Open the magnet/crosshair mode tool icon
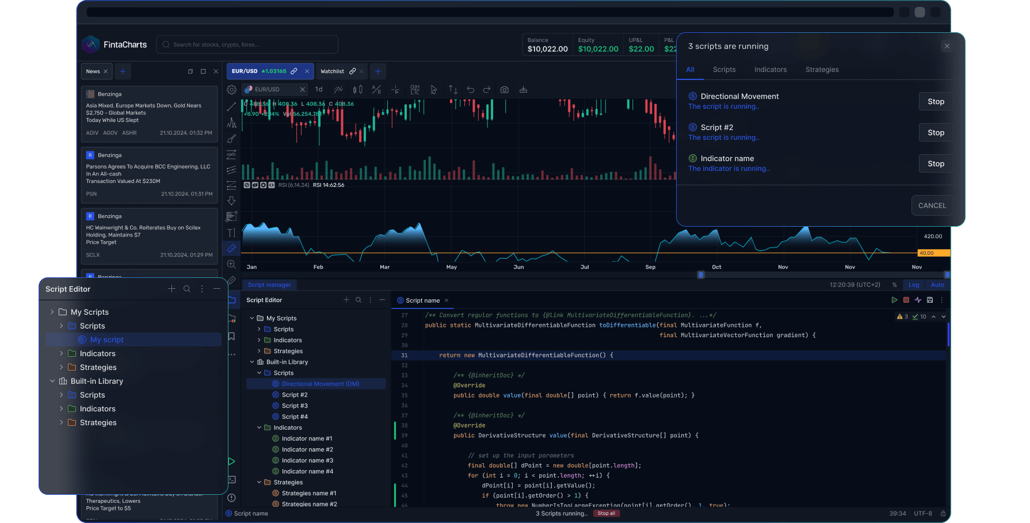The height and width of the screenshot is (523, 1030). pyautogui.click(x=396, y=90)
